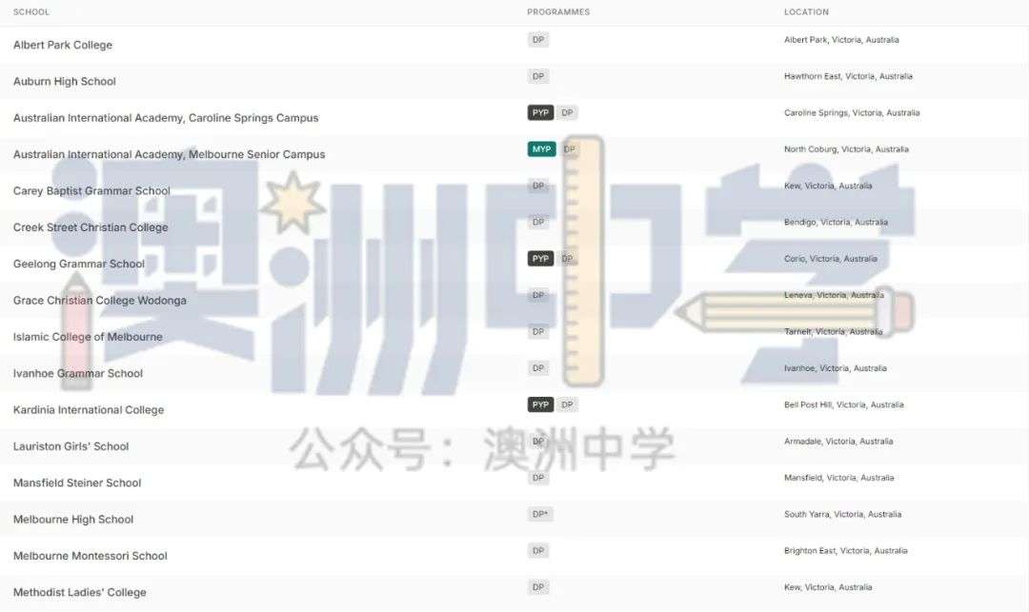Select PYP badge for Kardinia International College
This screenshot has height=612, width=1029.
tap(540, 405)
